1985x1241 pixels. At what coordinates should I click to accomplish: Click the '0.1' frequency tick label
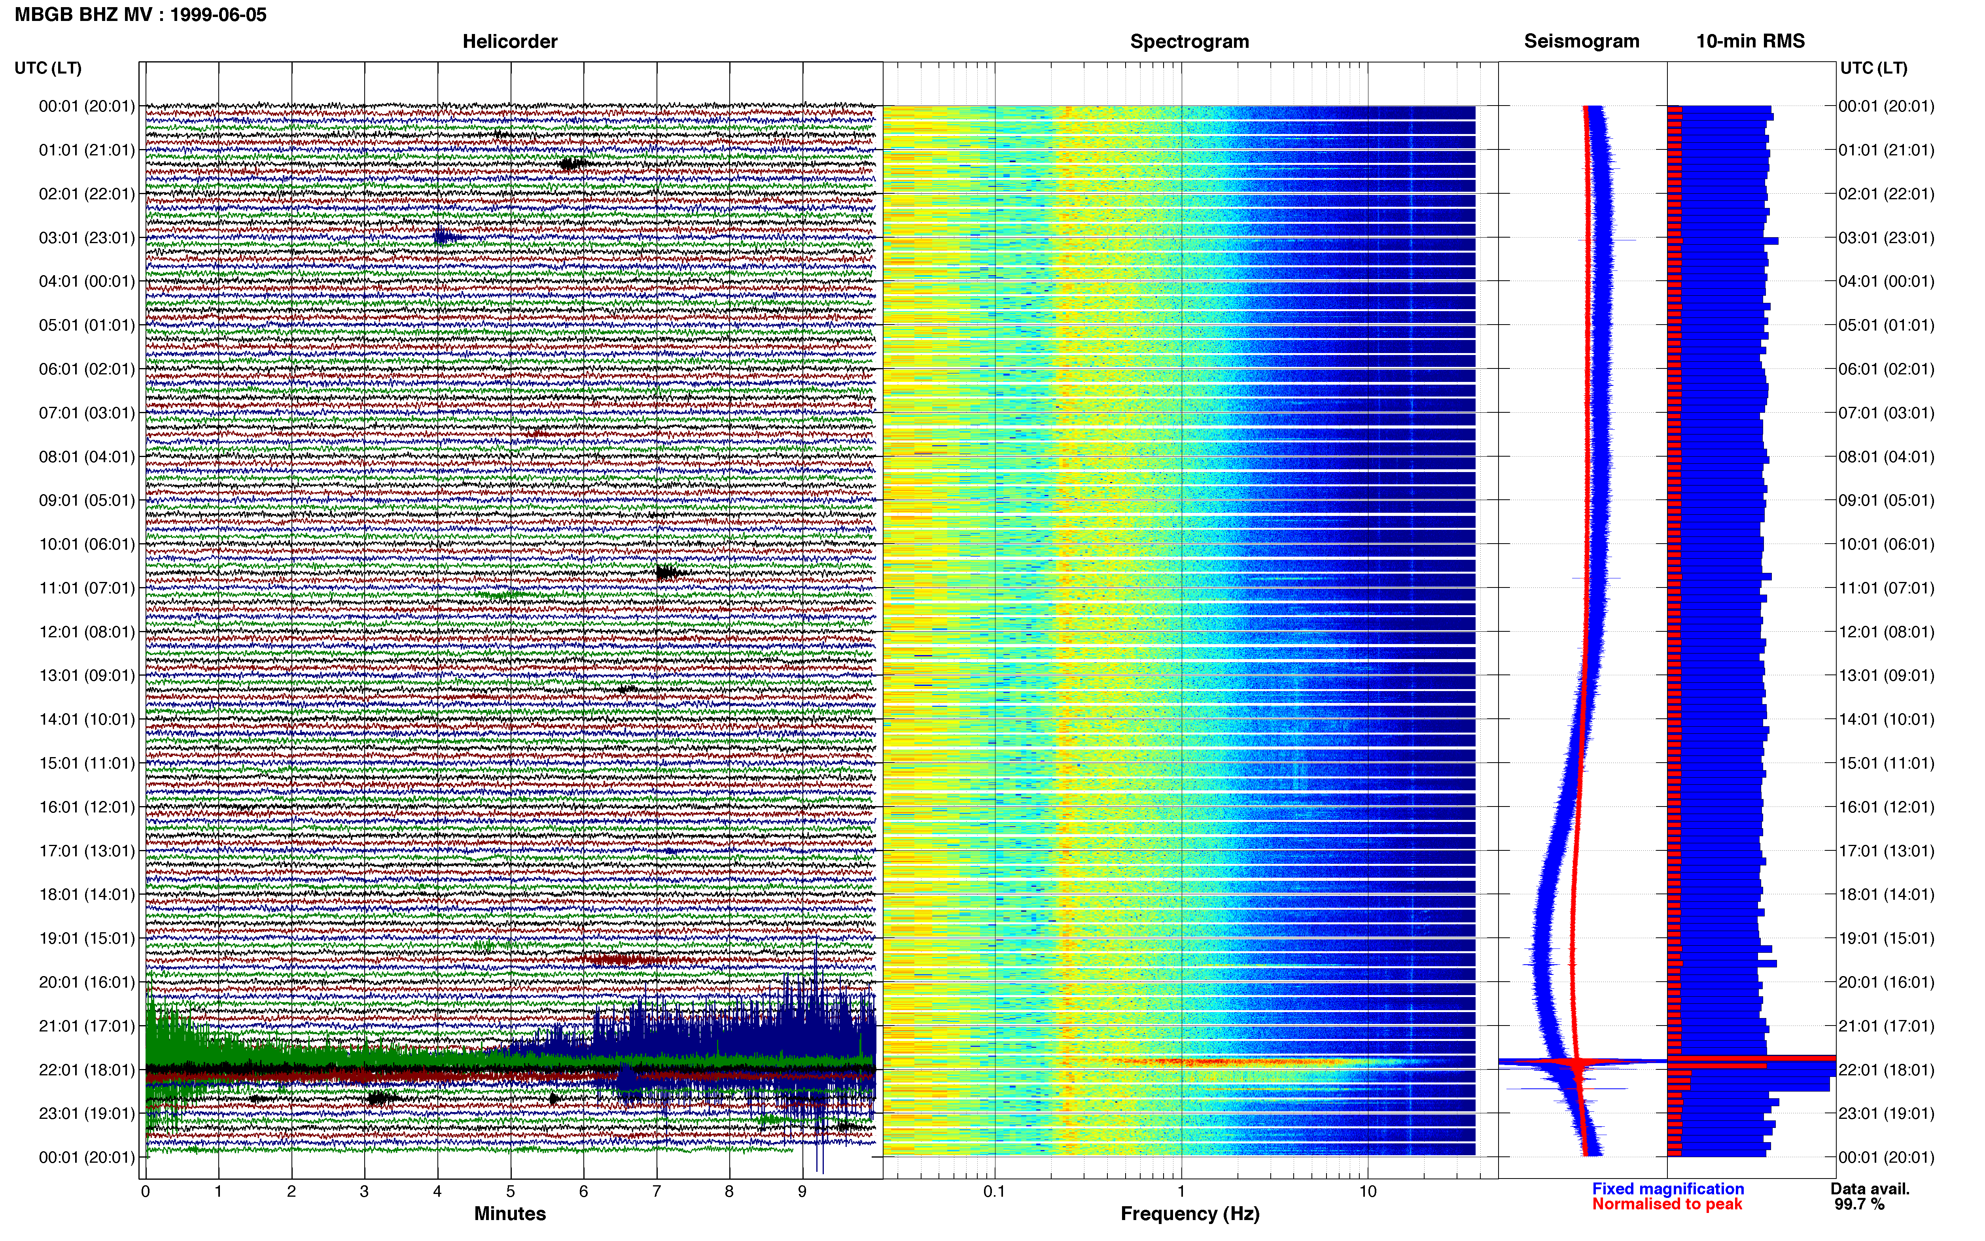click(994, 1191)
